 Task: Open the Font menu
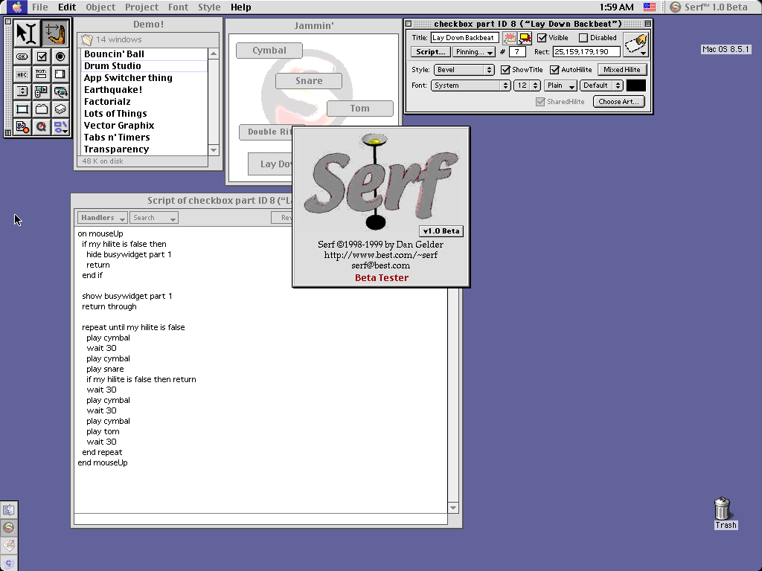tap(178, 7)
